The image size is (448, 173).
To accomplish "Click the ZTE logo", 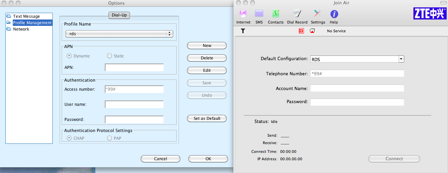I will [x=430, y=14].
